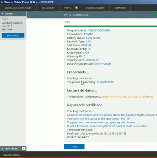Click the Perfil notification badge
Screen dimensions: 157x158
point(76,8)
